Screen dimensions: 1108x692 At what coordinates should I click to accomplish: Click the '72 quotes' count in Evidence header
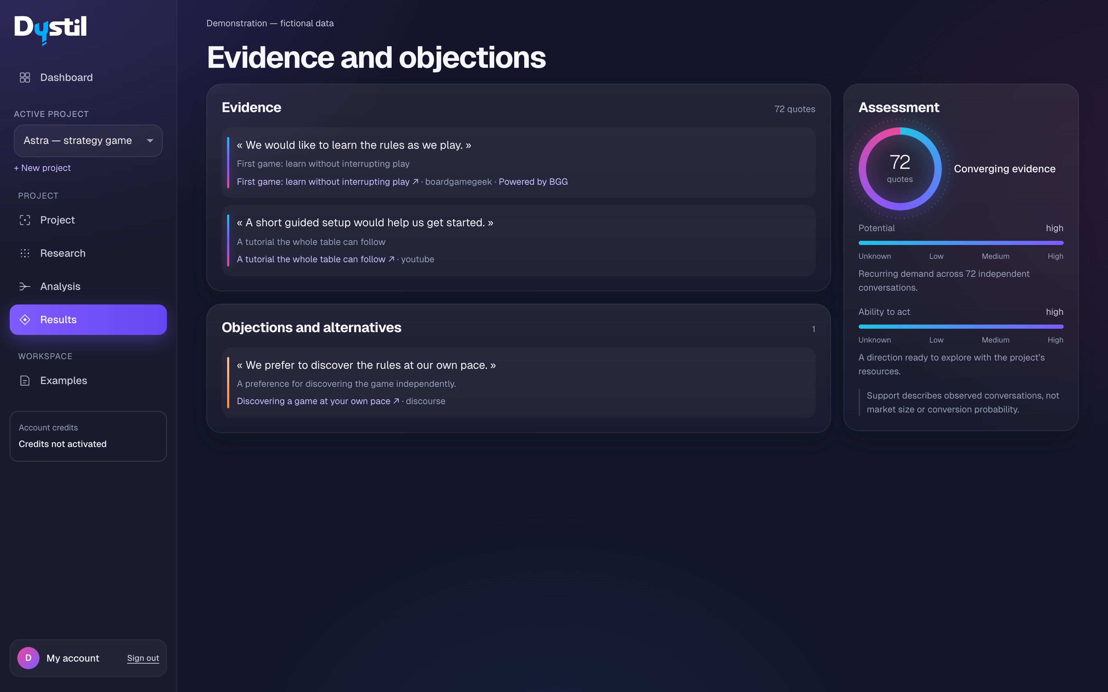coord(794,109)
